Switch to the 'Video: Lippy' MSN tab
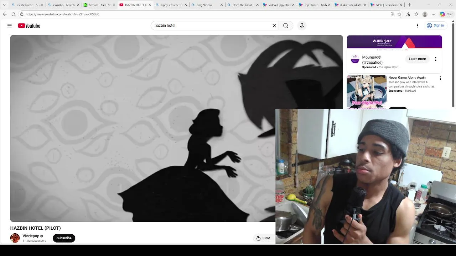 tap(279, 5)
